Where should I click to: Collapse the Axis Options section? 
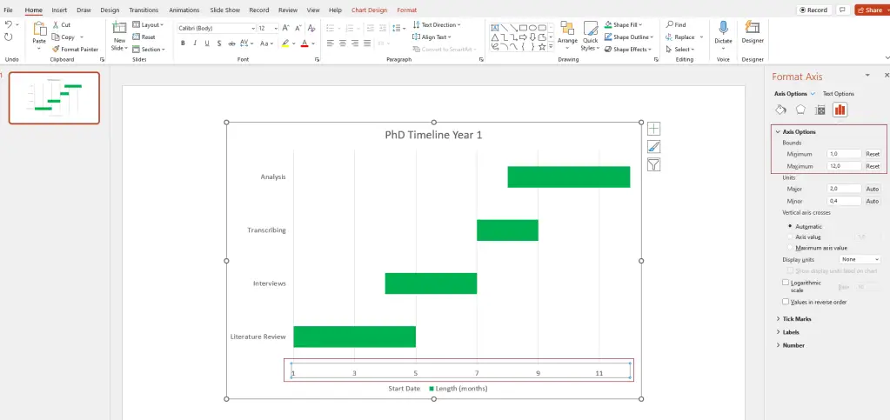(x=778, y=131)
